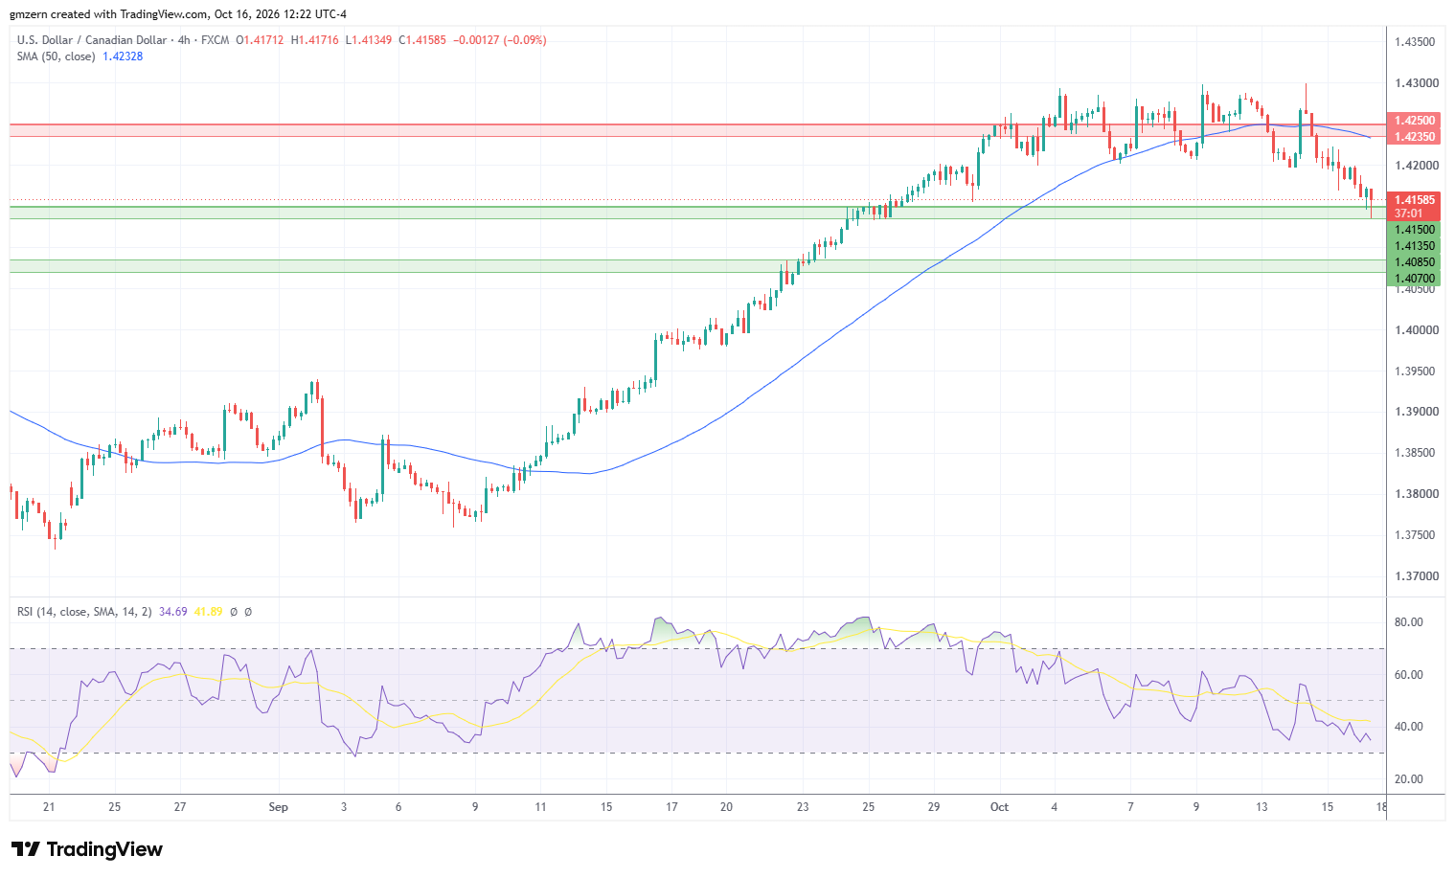Select the green 1.40700 price label
Screen dimensions: 1455x878
[x=1414, y=279]
